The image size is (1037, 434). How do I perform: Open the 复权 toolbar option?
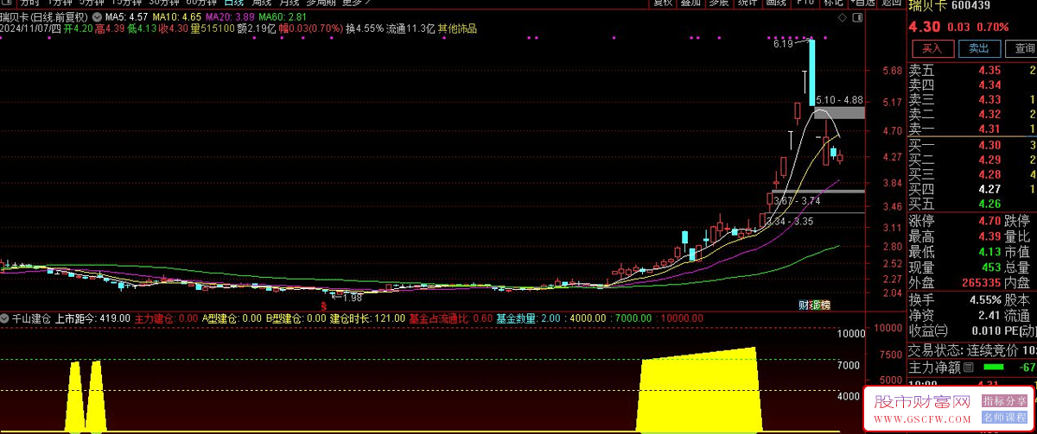[x=663, y=3]
